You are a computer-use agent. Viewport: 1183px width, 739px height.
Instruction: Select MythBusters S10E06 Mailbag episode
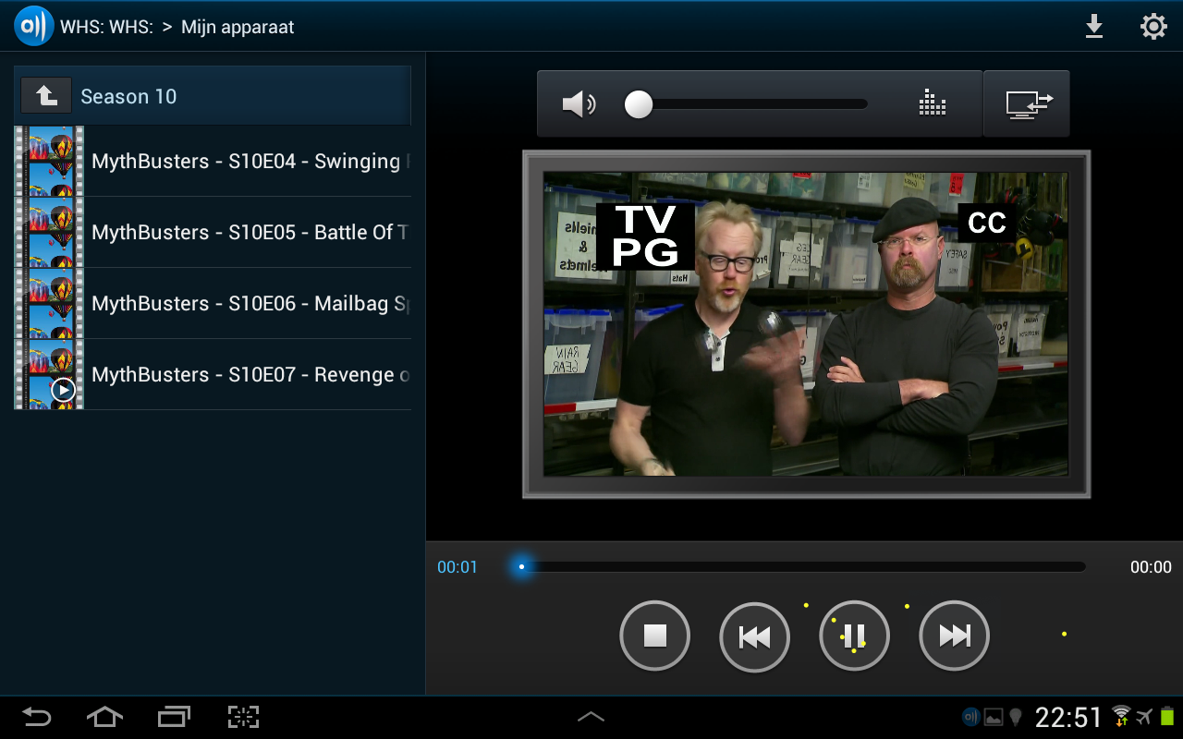tap(213, 304)
